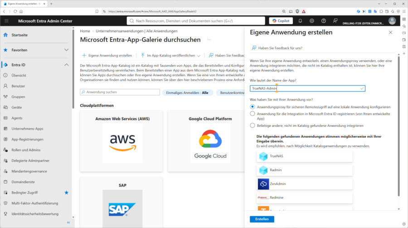Click the Identitätssicherheitsbewertung icon
408x228 pixels.
[x=5, y=214]
